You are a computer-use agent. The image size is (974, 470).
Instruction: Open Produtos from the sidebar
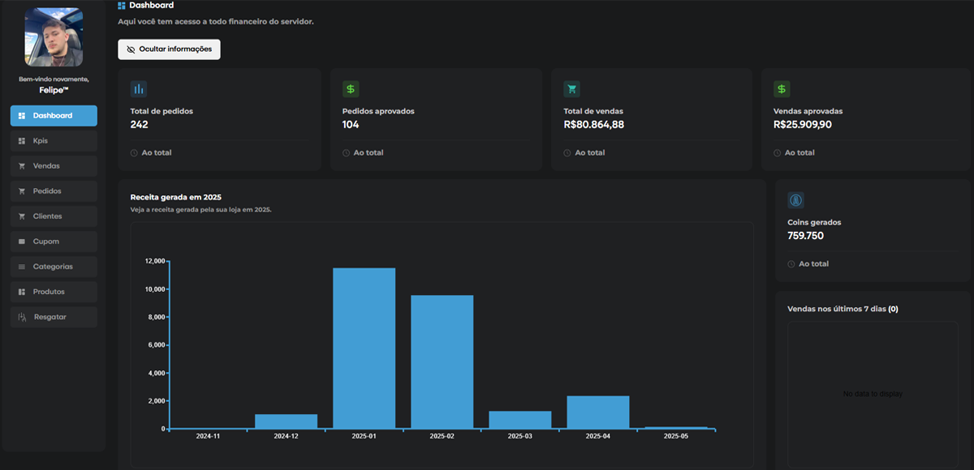pyautogui.click(x=54, y=292)
